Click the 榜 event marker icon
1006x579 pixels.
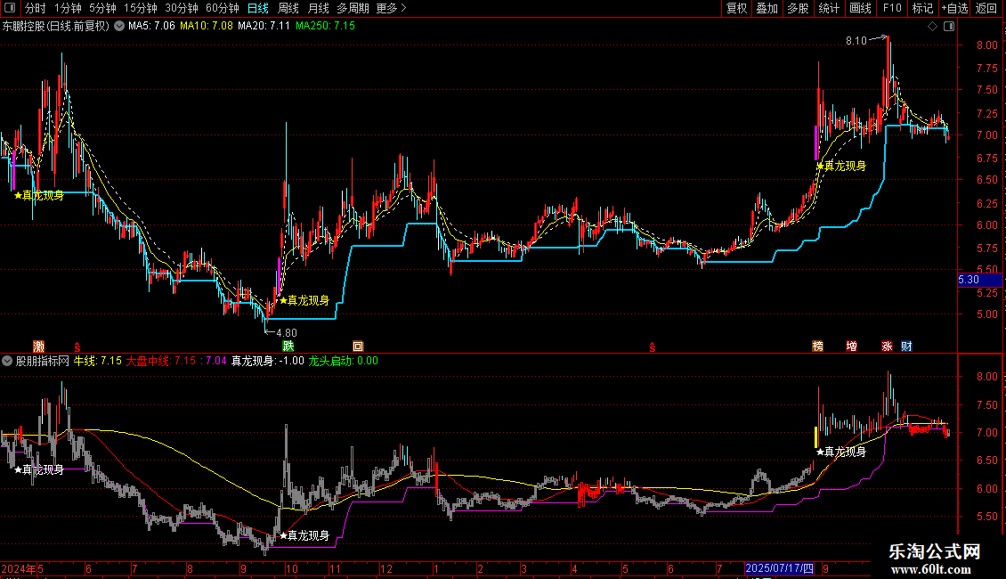click(x=817, y=347)
